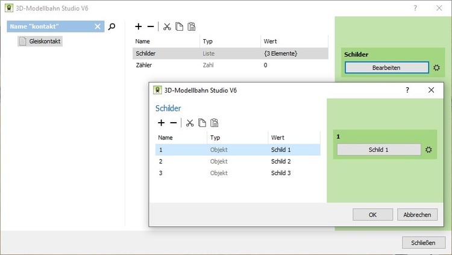The width and height of the screenshot is (452, 255).
Task: Click the Schließen button
Action: (x=424, y=242)
